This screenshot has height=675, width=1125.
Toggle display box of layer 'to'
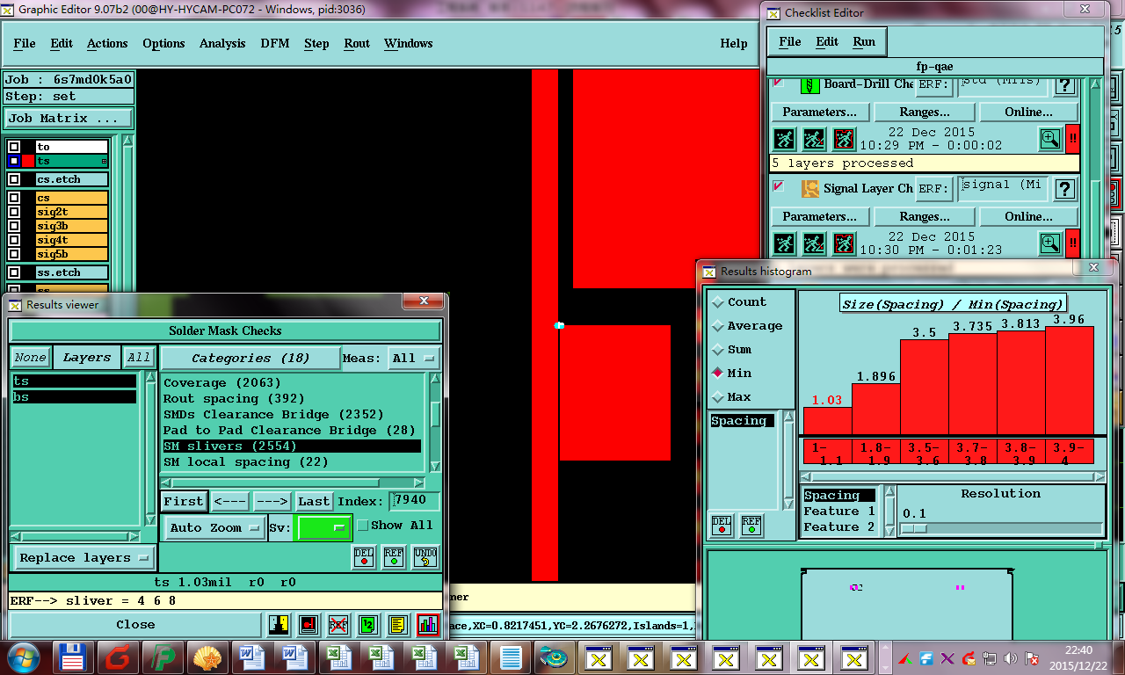click(x=14, y=147)
